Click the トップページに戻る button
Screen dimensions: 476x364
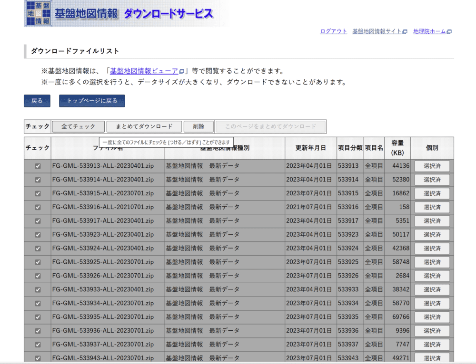tap(92, 101)
